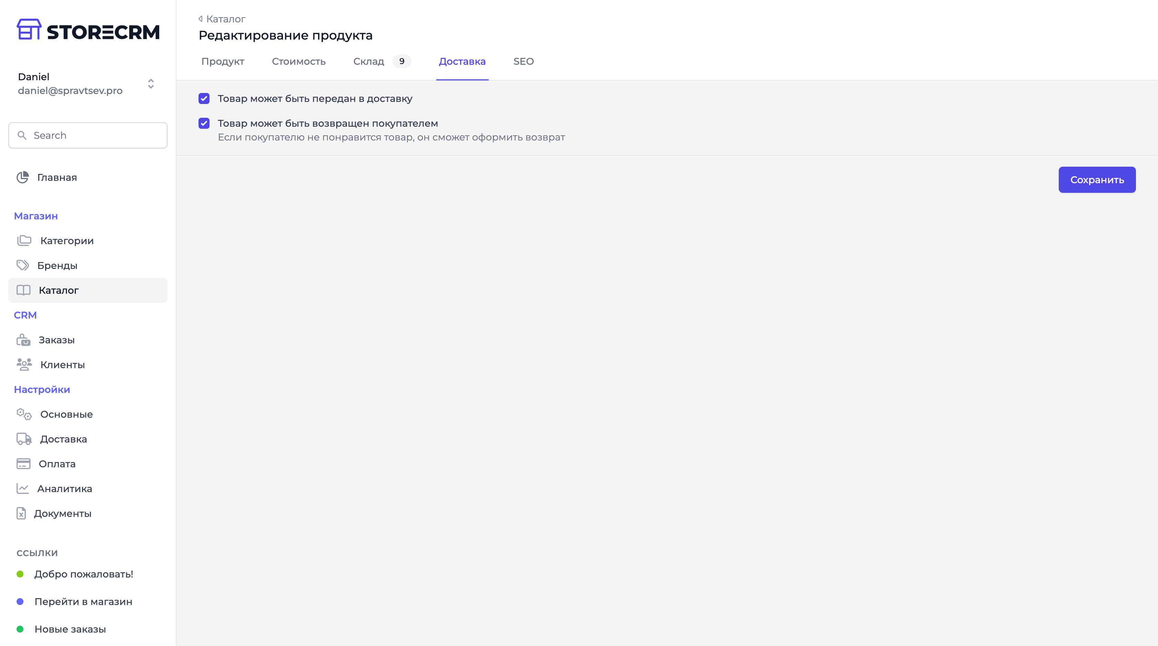Go back using the Каталог breadcrumb arrow
This screenshot has height=646, width=1158.
(x=201, y=19)
